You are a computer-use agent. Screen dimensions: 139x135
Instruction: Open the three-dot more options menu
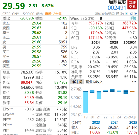click(x=134, y=82)
